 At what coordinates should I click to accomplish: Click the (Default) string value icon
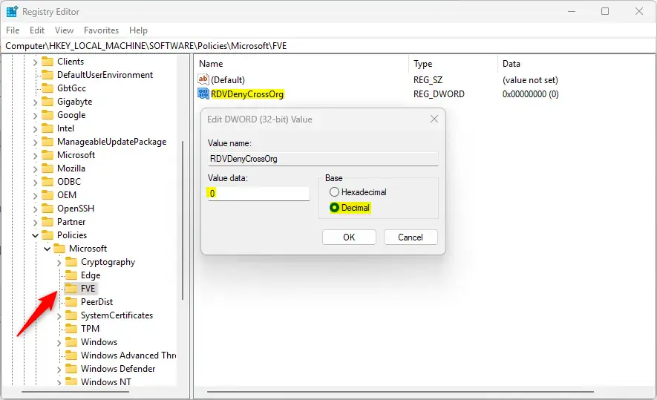coord(203,79)
